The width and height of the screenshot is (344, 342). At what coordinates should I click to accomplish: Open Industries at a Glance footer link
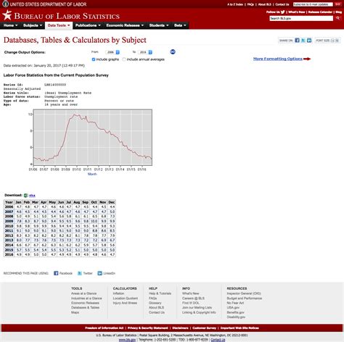click(x=86, y=299)
